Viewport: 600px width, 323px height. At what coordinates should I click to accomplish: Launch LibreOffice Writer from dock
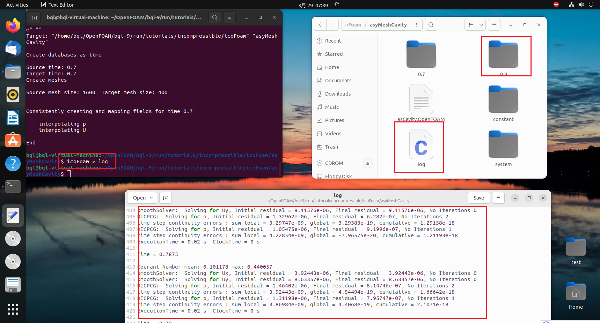pos(13,118)
